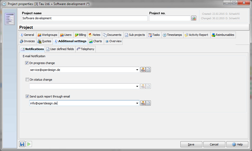Image resolution: width=252 pixels, height=151 pixels.
Task: Open template icon beside progress change email
Action: [148, 70]
